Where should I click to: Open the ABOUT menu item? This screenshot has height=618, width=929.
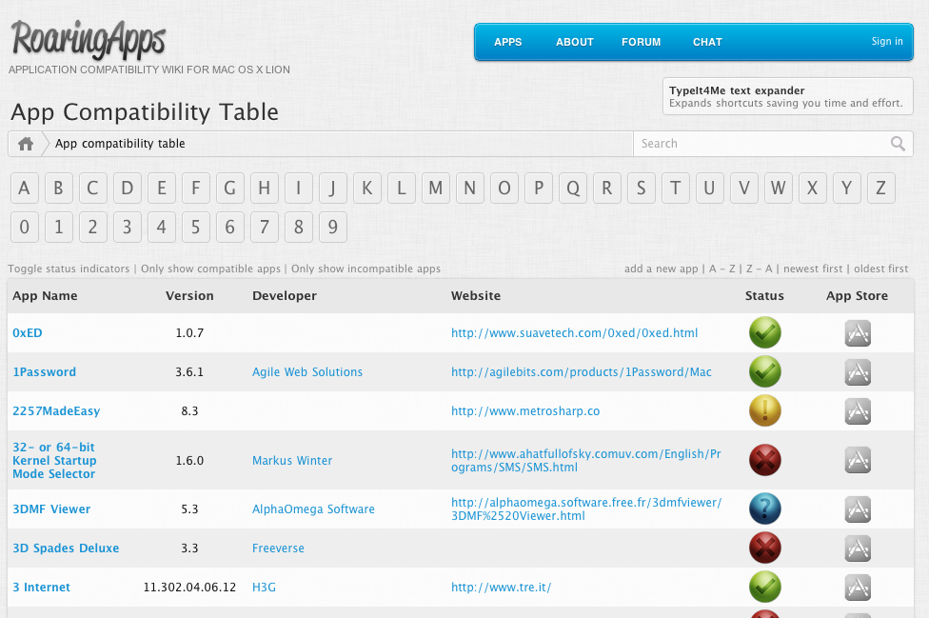click(575, 42)
